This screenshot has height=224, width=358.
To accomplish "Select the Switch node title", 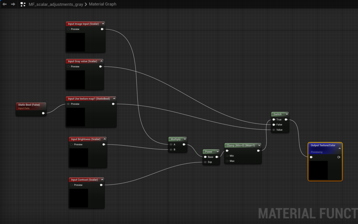I will [x=278, y=114].
